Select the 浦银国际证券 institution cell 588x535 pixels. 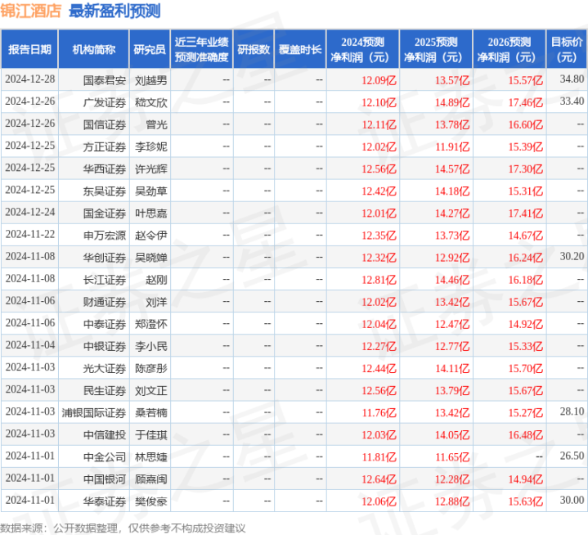coord(94,412)
